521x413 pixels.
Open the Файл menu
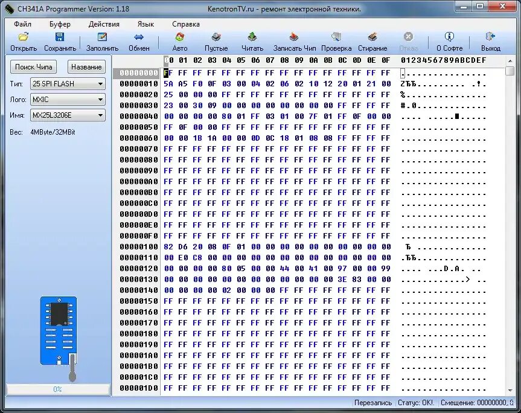pyautogui.click(x=22, y=24)
